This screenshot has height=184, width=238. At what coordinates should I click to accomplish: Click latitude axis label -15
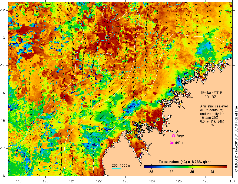click(x=3, y=93)
